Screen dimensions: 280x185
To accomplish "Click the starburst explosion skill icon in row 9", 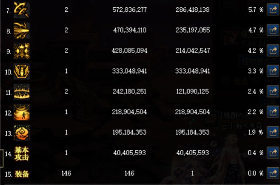I will click(x=22, y=51).
